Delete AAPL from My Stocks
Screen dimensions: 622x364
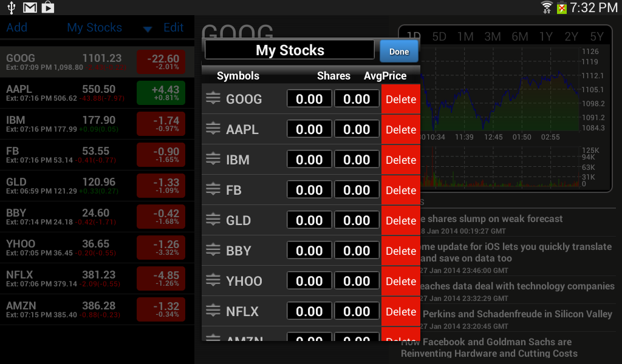(x=401, y=129)
